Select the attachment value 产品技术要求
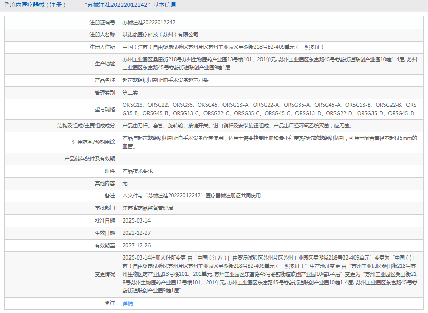Screen dimensions: 428x313 [x=138, y=171]
